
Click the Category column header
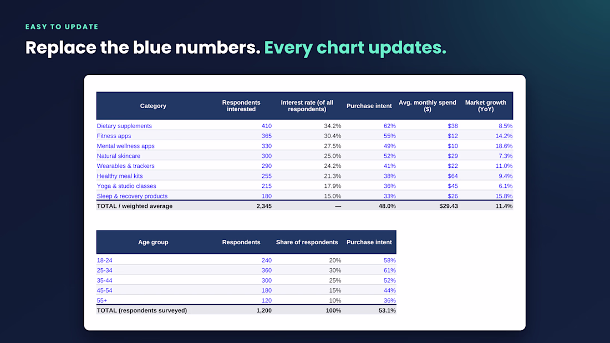153,106
